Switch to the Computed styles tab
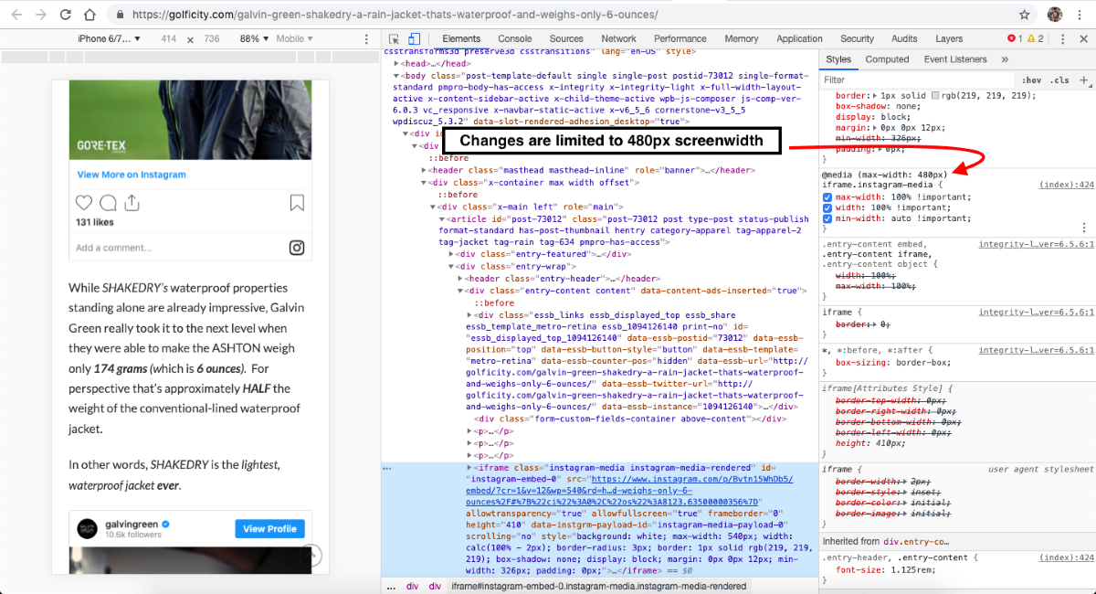 pos(887,59)
